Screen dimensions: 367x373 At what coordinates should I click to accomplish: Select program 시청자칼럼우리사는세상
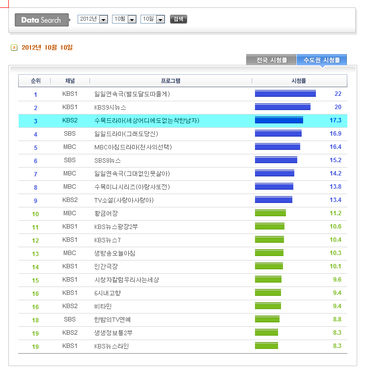point(127,280)
